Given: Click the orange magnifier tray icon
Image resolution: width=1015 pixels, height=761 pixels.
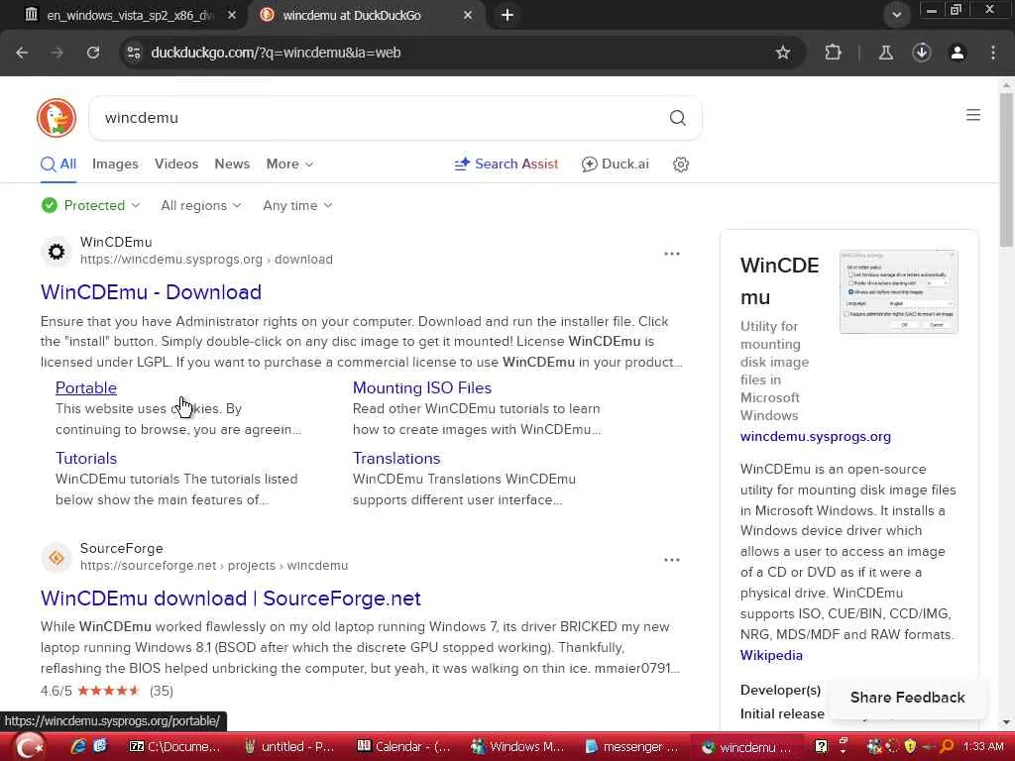Looking at the screenshot, I should [x=947, y=747].
